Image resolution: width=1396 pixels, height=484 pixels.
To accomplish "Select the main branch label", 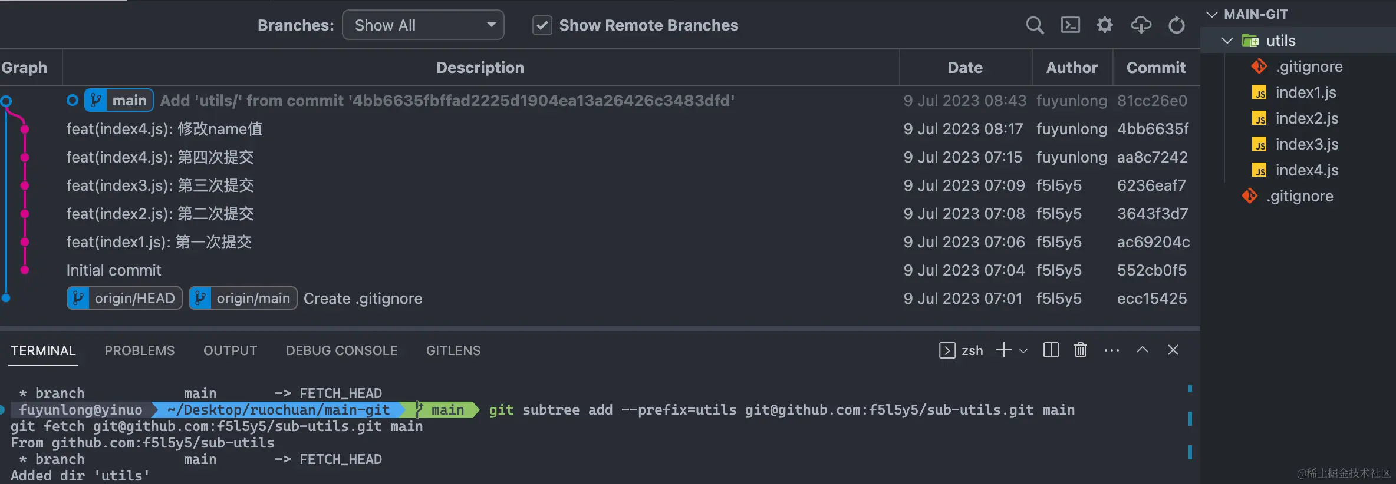I will [119, 101].
